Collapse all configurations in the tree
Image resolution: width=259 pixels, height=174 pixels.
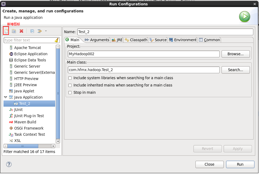click(x=32, y=31)
